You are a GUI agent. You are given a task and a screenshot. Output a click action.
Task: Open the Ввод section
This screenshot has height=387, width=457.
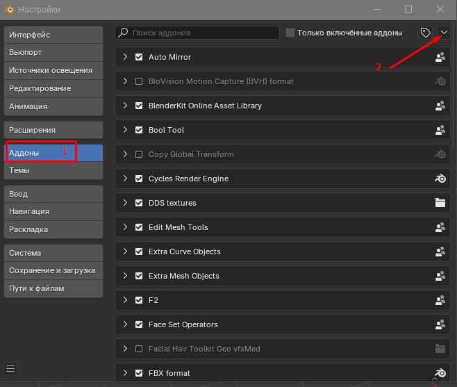coord(53,195)
